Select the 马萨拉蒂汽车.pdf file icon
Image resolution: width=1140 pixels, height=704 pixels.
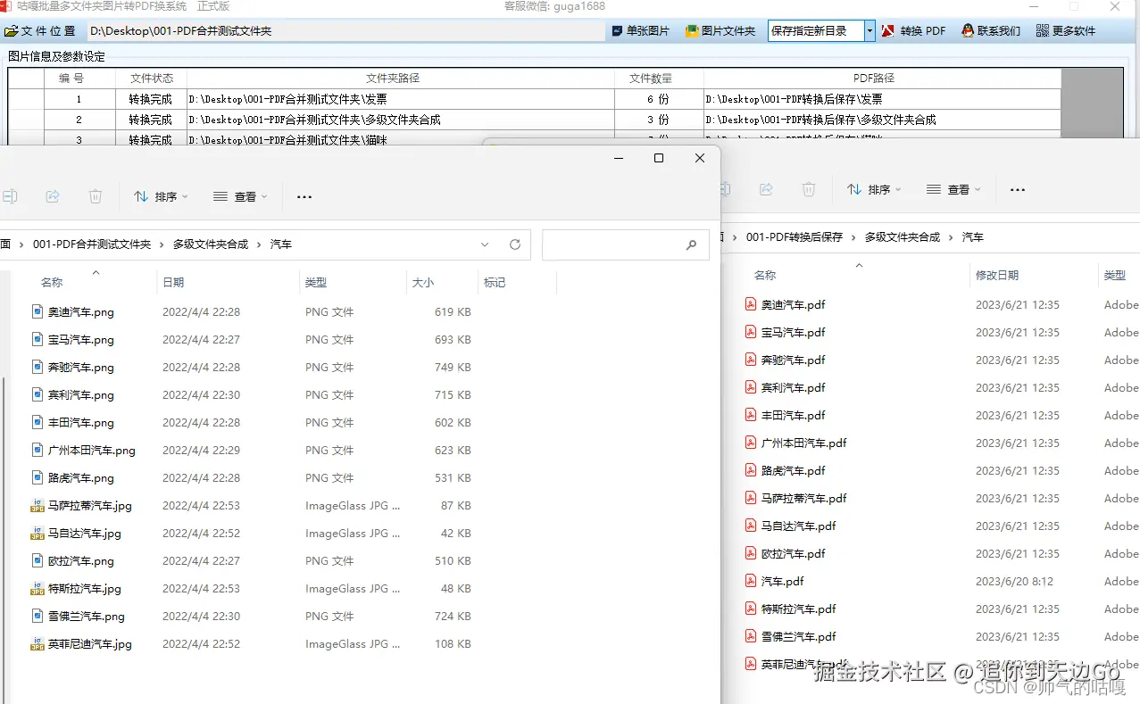click(751, 498)
